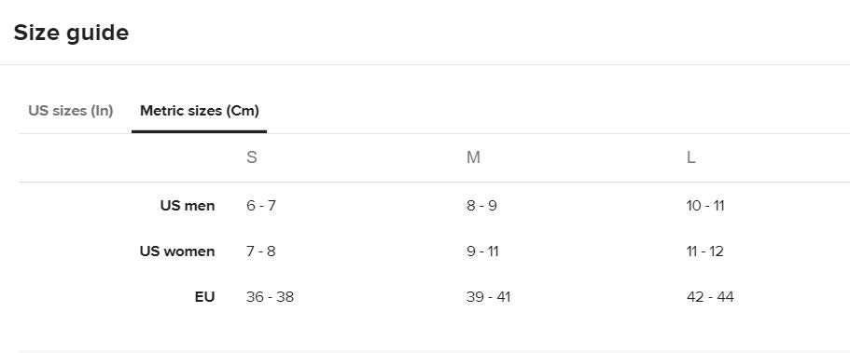Screen dimensions: 850x353
Task: Click the EU size 39 - 41 cell
Action: [x=488, y=297]
